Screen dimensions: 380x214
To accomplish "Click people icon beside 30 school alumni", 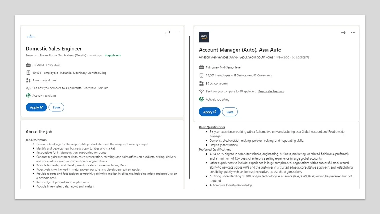I will (202, 84).
